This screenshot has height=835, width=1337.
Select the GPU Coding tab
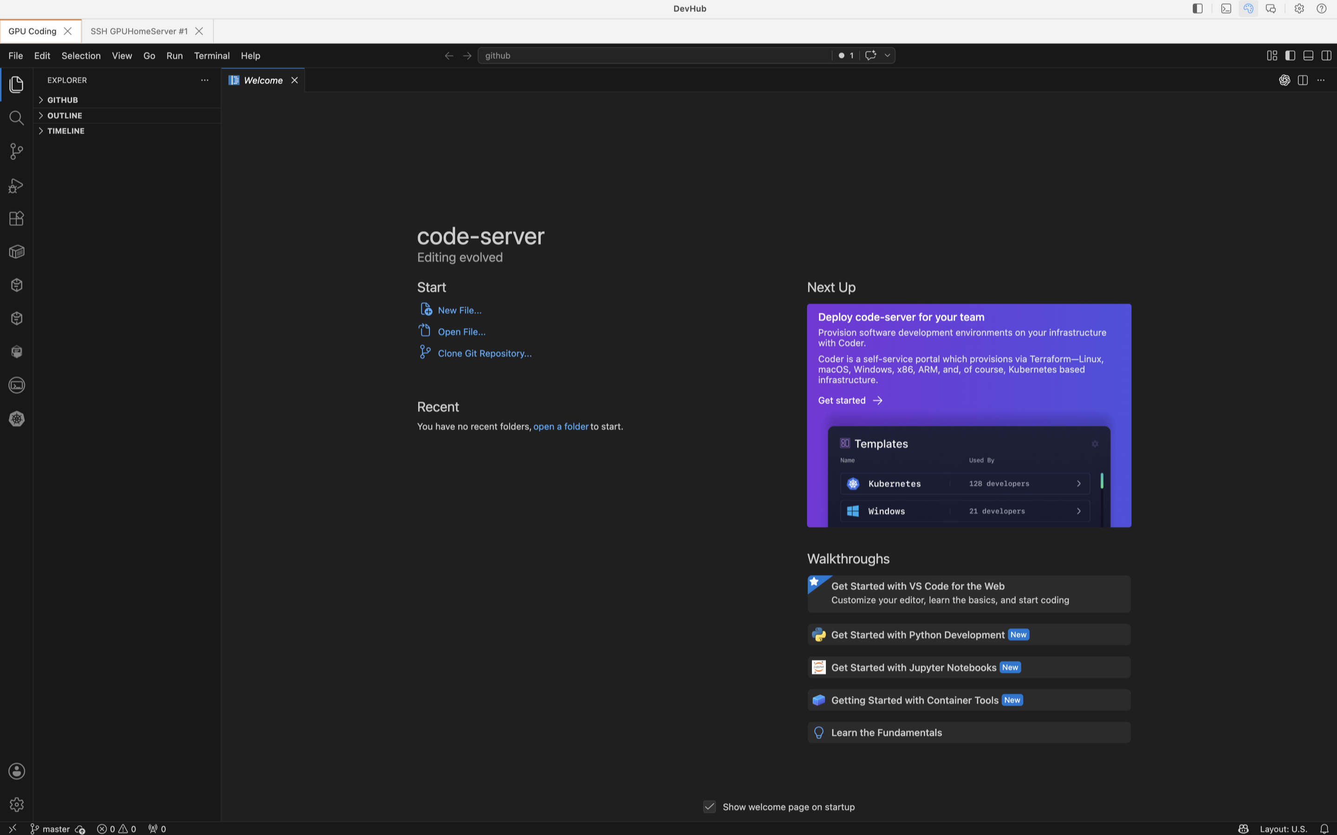pos(32,32)
